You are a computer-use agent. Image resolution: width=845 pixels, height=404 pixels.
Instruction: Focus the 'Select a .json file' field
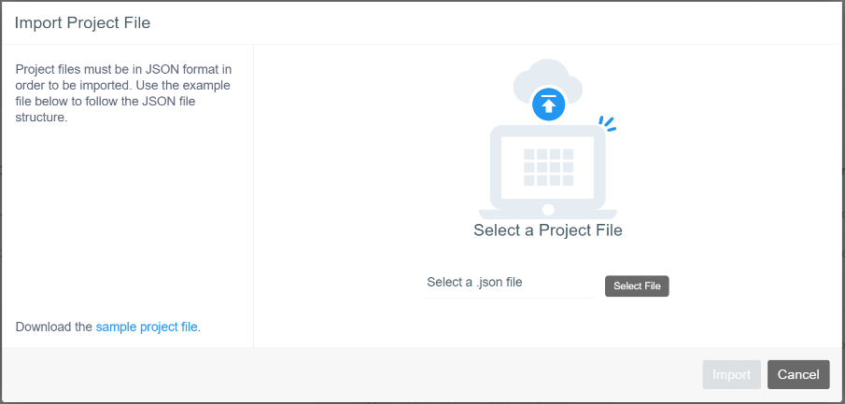click(x=509, y=283)
